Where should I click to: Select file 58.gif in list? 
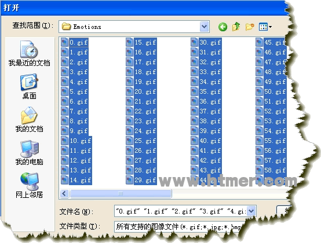tap(271, 170)
